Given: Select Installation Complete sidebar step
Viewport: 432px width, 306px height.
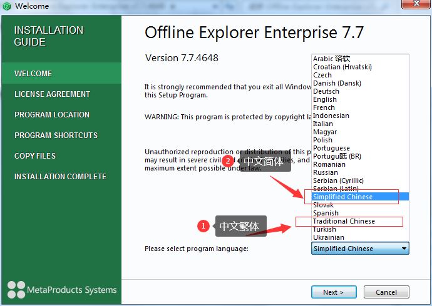Looking at the screenshot, I should click(61, 176).
